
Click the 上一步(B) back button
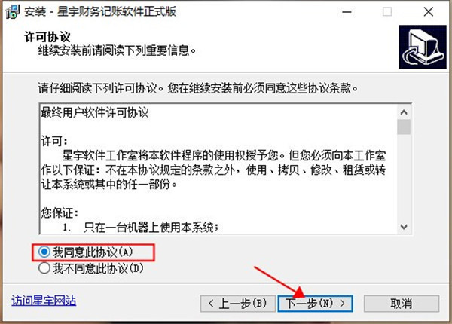click(x=238, y=304)
